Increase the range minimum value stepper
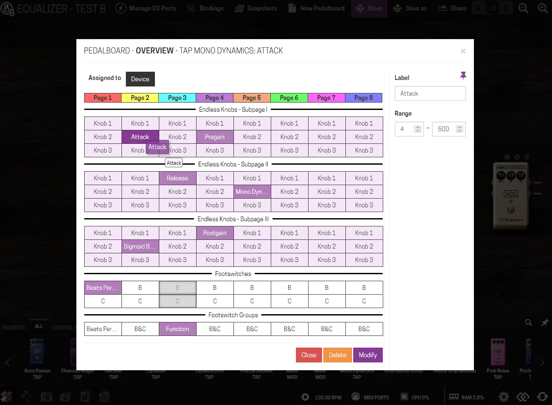Viewport: 552px width, 405px height. click(417, 127)
